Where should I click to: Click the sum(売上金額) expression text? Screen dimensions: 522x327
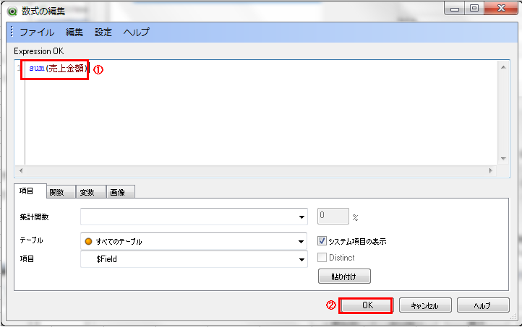(x=58, y=69)
